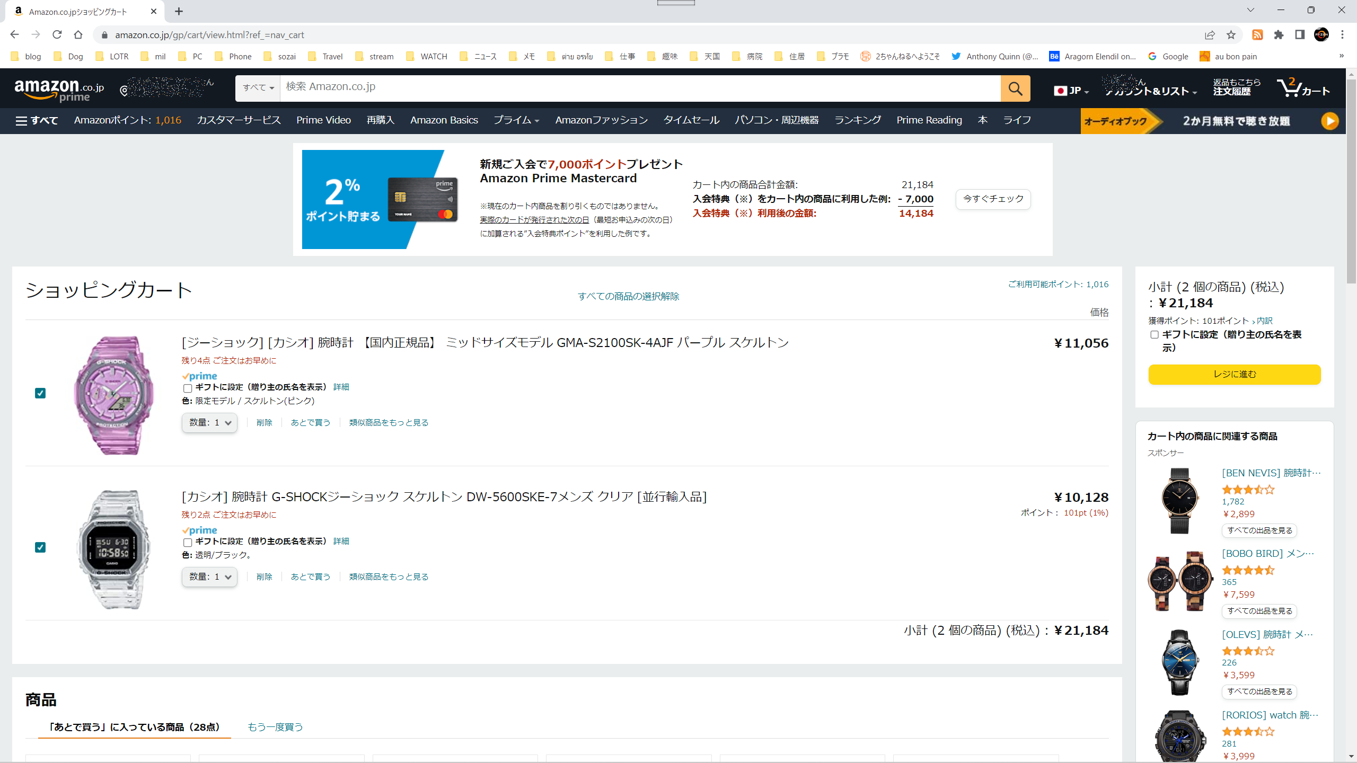Open the cart icon in header
The width and height of the screenshot is (1357, 763).
click(1303, 88)
